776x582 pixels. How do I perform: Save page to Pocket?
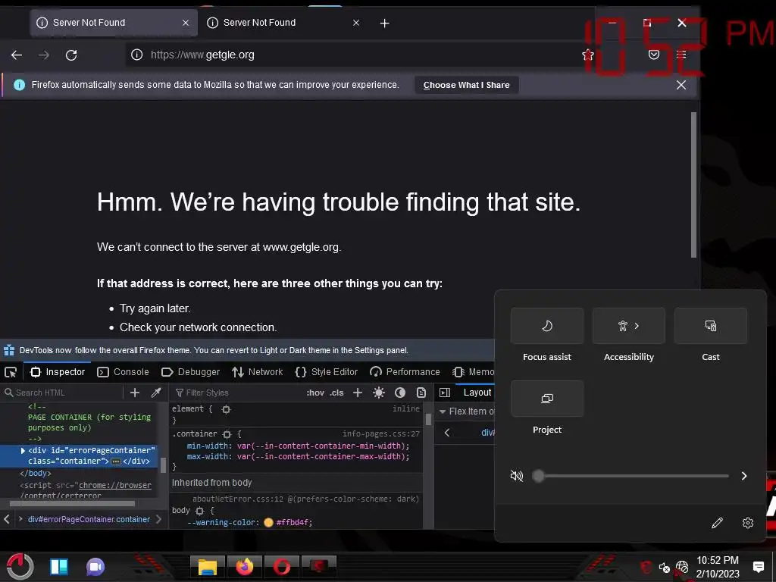654,55
